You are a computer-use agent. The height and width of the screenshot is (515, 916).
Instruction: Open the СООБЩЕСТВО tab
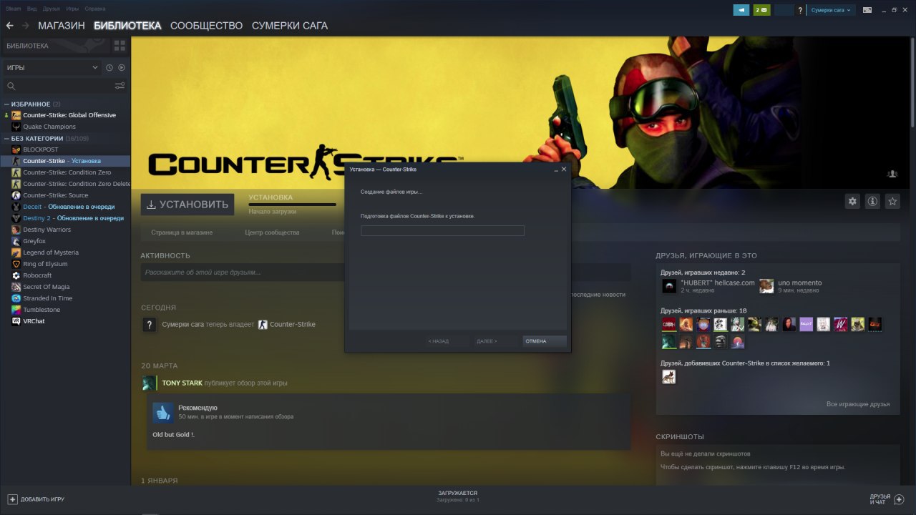(207, 26)
